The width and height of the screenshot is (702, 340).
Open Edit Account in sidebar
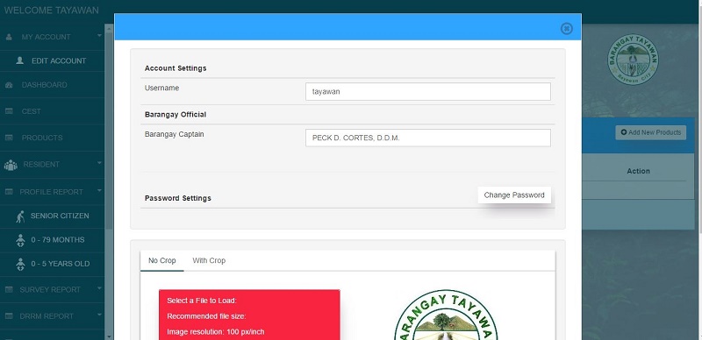pos(59,60)
